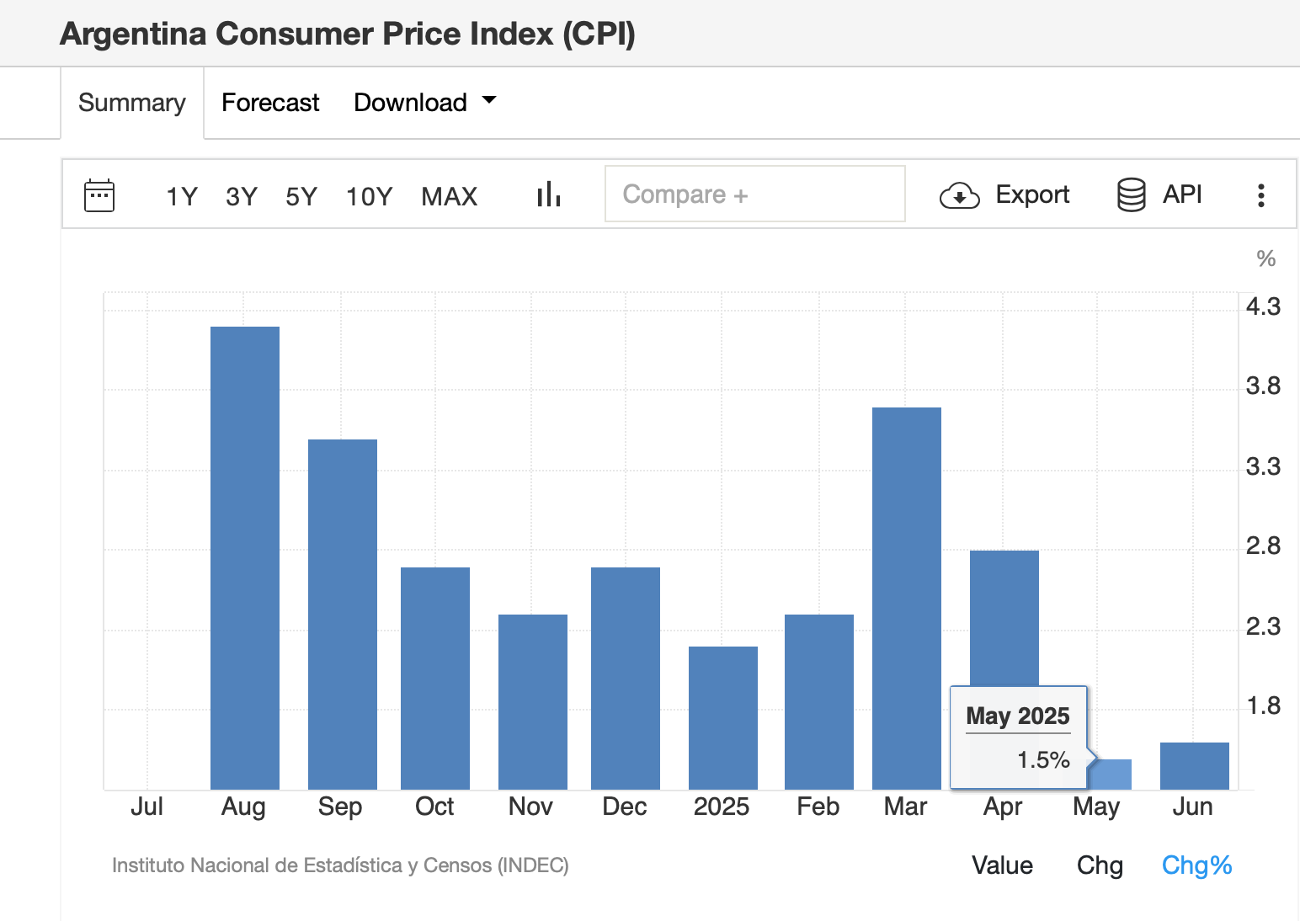Select the 1Y time range

point(181,196)
